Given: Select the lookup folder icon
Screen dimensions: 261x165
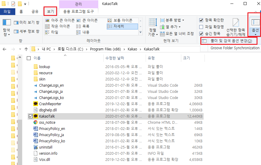Looking at the screenshot, I should pos(36,67).
